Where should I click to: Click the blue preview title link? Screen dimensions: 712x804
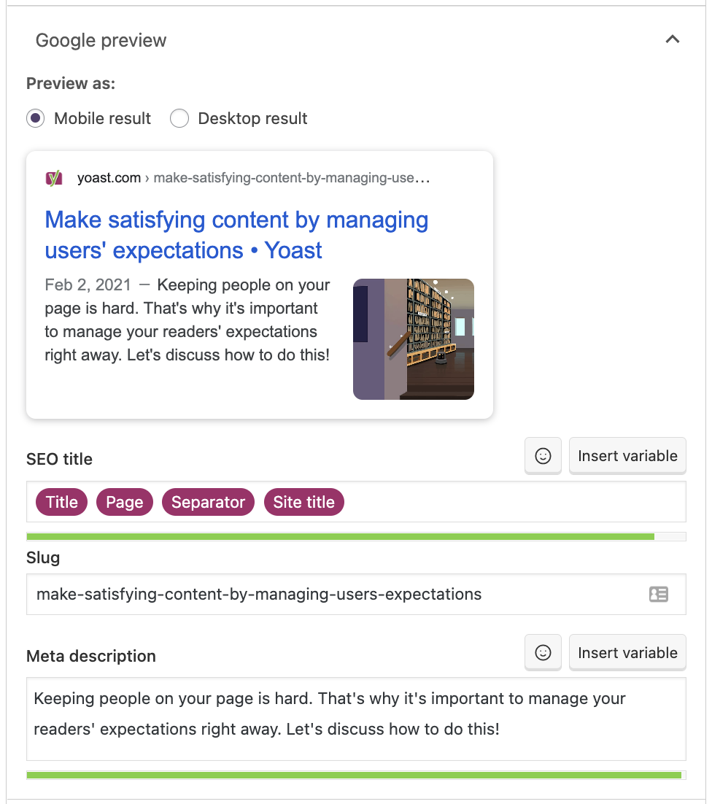(x=236, y=235)
